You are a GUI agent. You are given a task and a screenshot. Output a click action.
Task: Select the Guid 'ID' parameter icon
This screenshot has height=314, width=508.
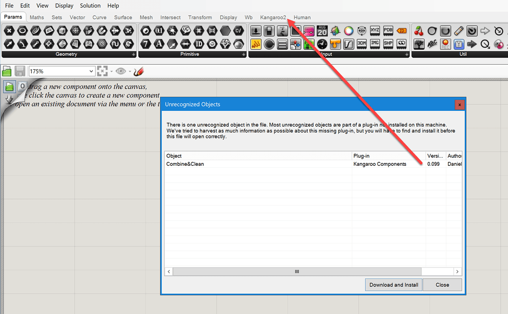coord(199,44)
